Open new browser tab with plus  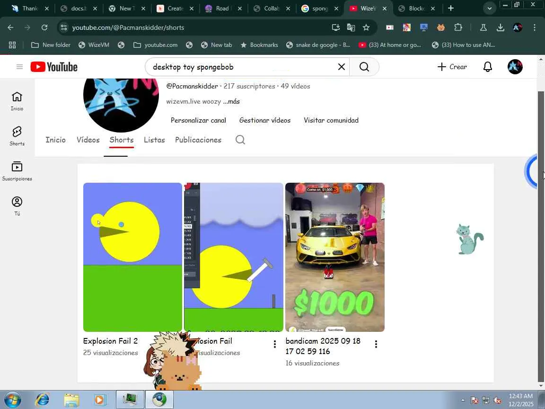pos(451,9)
